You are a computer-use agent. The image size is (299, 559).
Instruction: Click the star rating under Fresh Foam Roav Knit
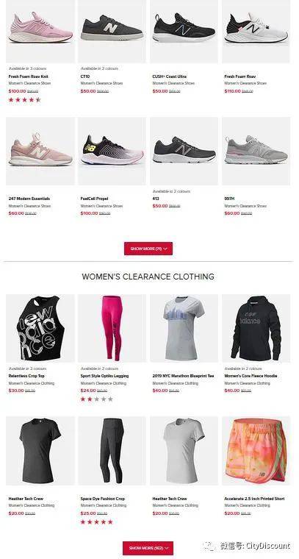point(24,100)
